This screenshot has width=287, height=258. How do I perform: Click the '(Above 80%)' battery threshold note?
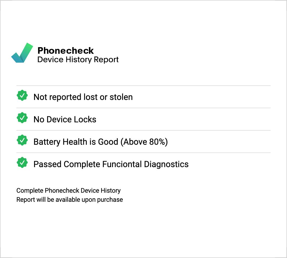[144, 142]
